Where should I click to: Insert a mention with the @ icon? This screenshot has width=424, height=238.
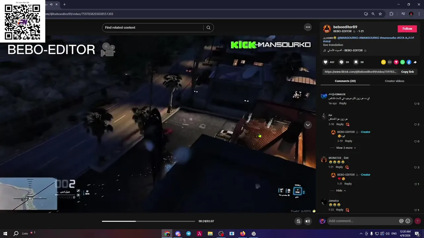401,221
